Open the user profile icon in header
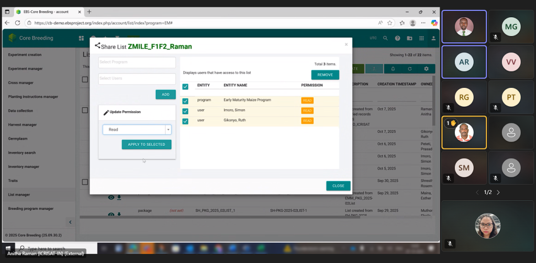This screenshot has height=263, width=536. coord(433,38)
